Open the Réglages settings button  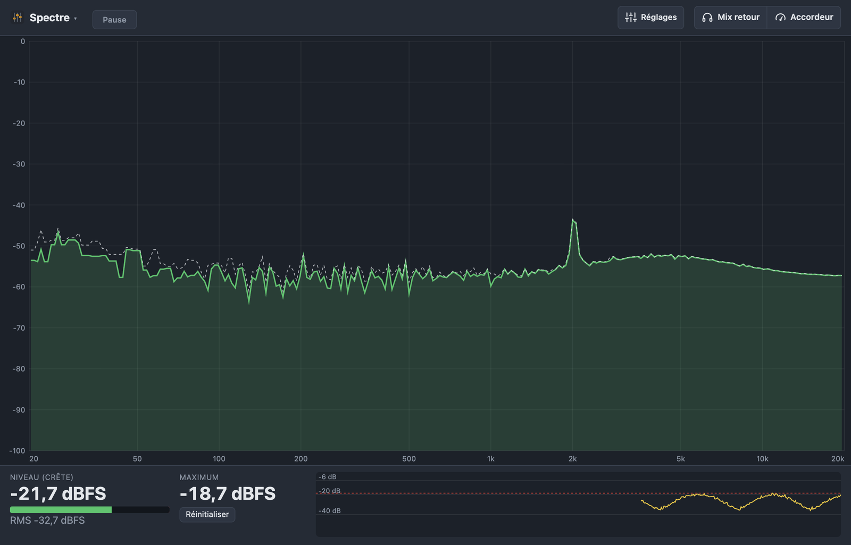650,18
